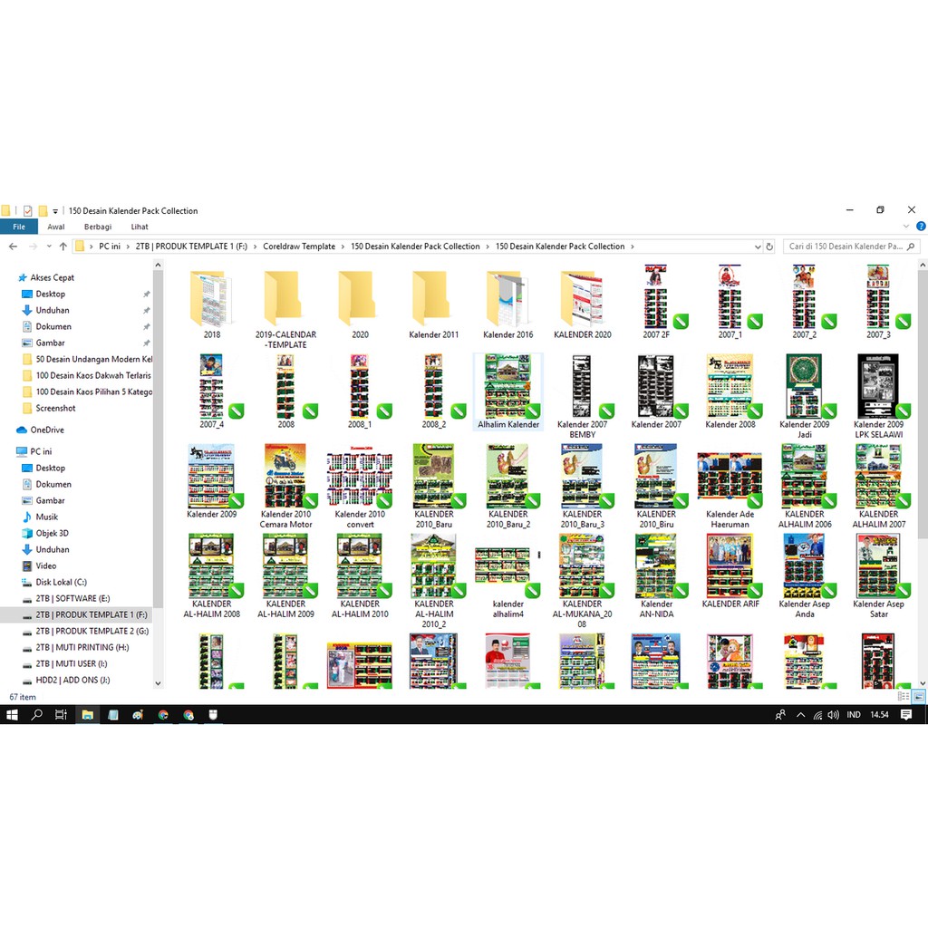928x928 pixels.
Task: Switch to details view toggle
Action: (x=903, y=696)
